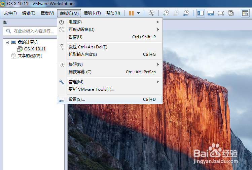The width and height of the screenshot is (252, 170).
Task: Toggle the thumbnail bar view icon
Action: [211, 13]
